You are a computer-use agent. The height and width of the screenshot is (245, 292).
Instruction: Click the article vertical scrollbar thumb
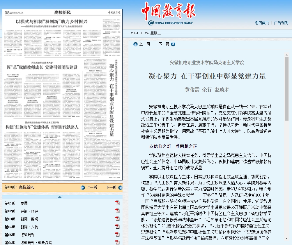click(286, 89)
